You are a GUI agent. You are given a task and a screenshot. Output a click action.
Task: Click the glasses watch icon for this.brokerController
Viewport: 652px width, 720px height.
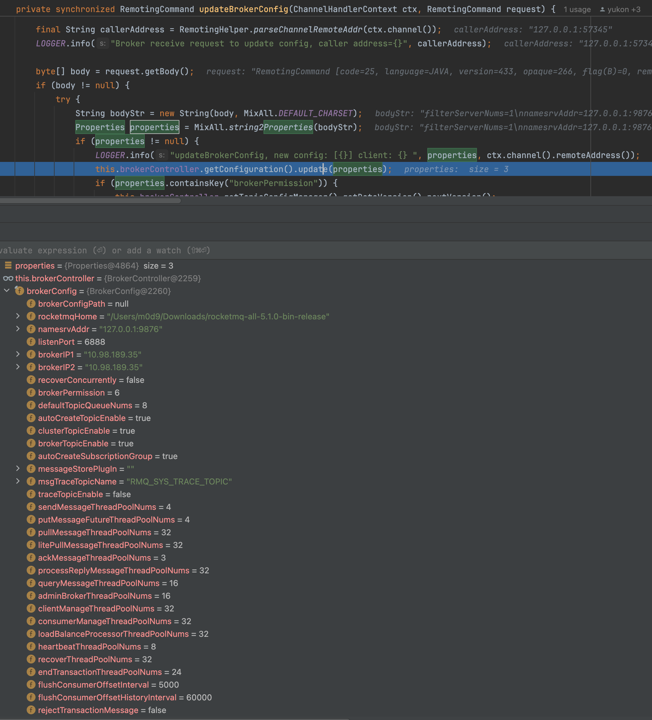pyautogui.click(x=8, y=278)
